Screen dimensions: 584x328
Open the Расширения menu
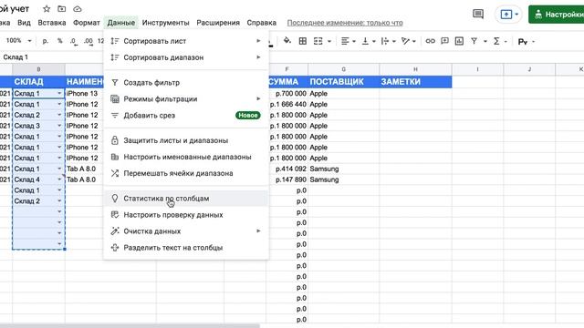click(x=218, y=23)
